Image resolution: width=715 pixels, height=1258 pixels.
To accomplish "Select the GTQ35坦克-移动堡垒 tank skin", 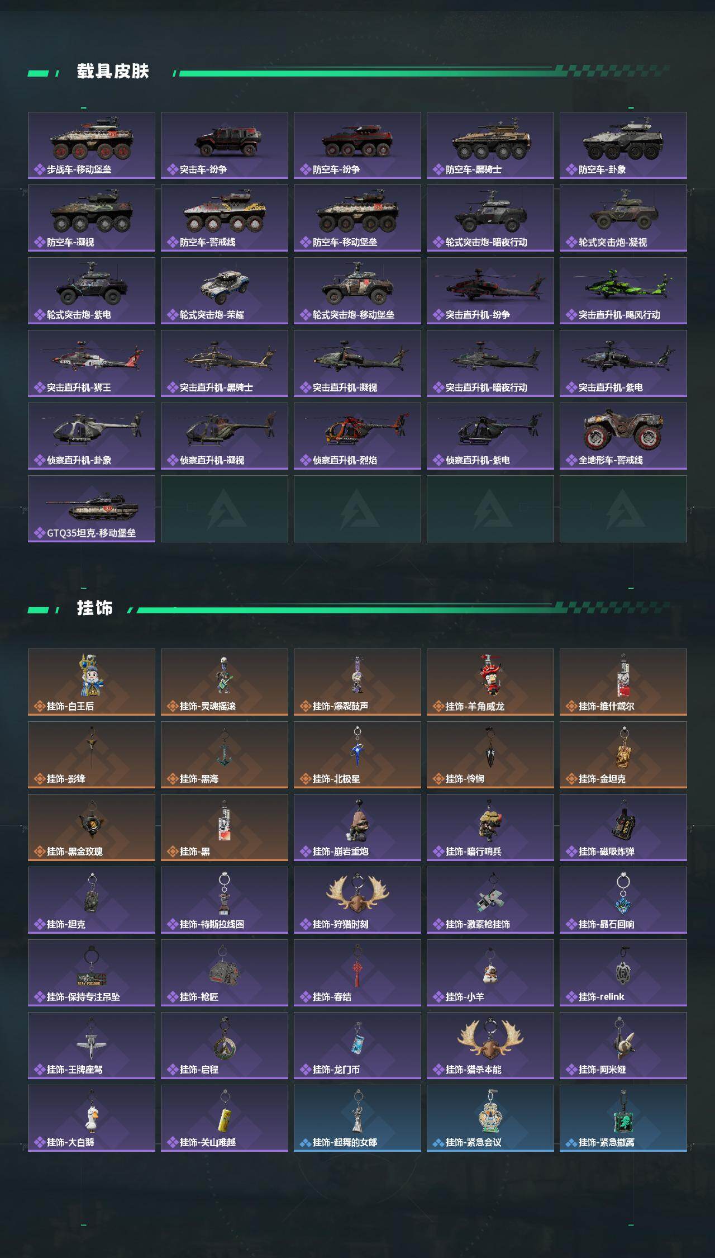I will (x=92, y=509).
